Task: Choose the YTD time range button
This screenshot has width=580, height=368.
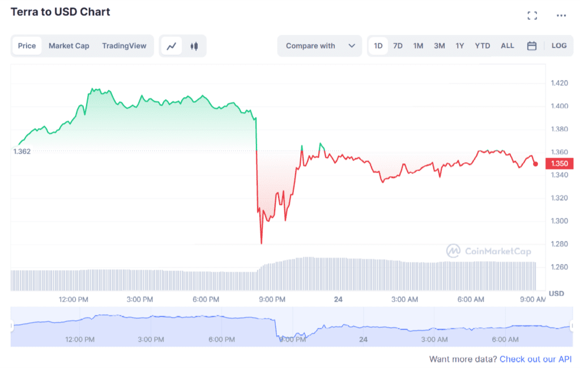Action: pos(482,46)
